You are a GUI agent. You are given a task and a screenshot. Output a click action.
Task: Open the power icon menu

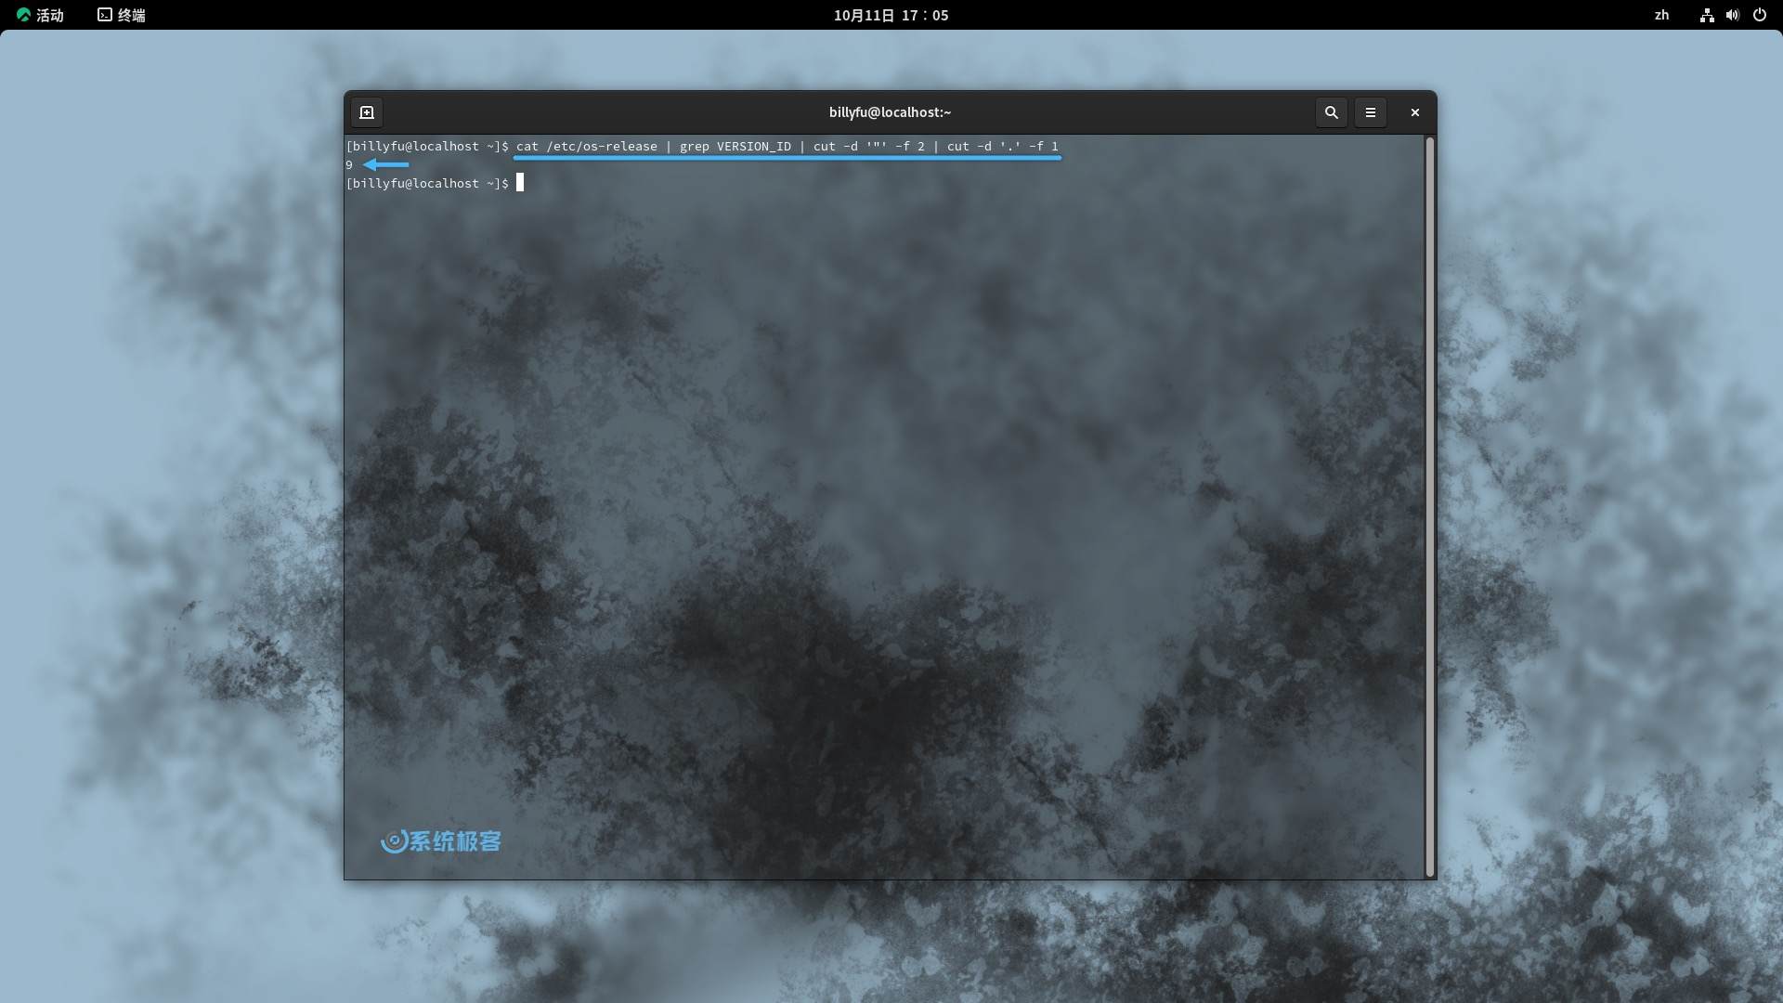(1759, 15)
